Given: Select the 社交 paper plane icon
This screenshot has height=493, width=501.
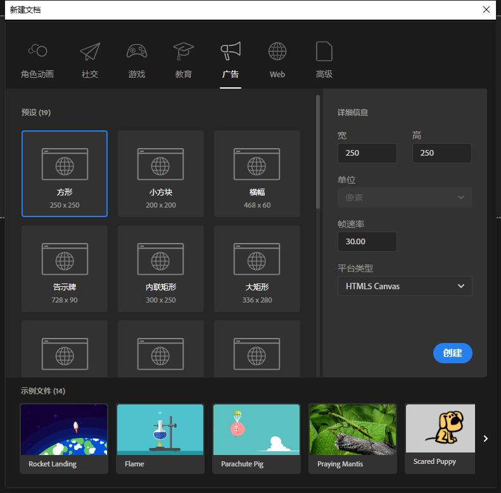Looking at the screenshot, I should click(90, 51).
